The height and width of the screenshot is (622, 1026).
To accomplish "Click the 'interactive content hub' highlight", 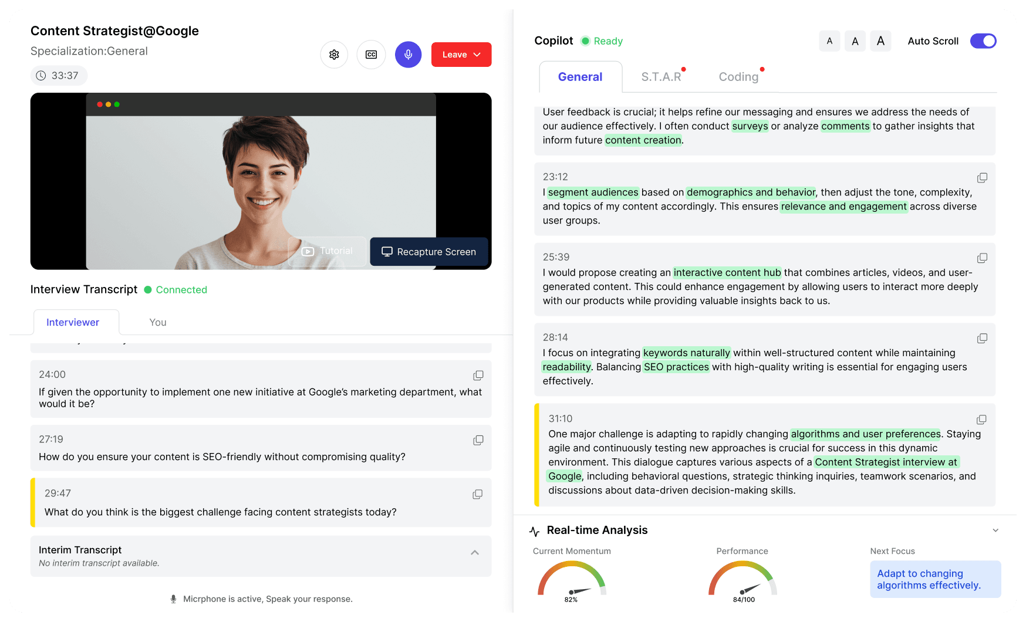I will pos(727,273).
